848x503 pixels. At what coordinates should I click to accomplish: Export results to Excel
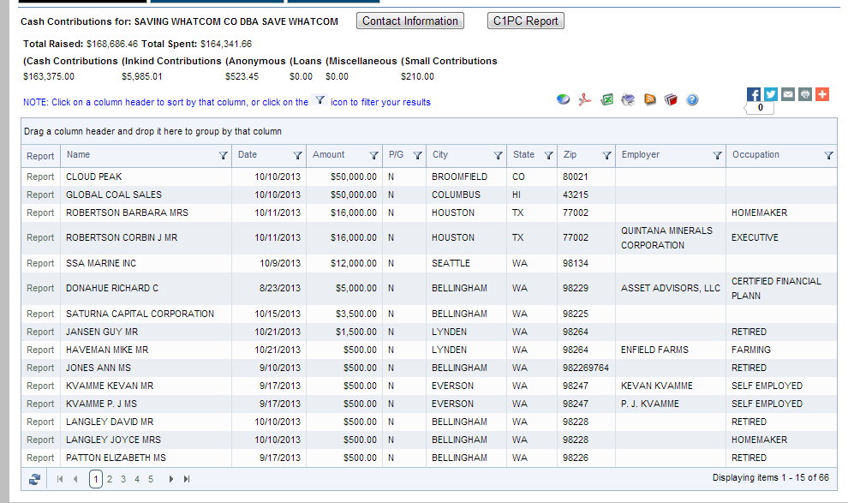pos(606,99)
